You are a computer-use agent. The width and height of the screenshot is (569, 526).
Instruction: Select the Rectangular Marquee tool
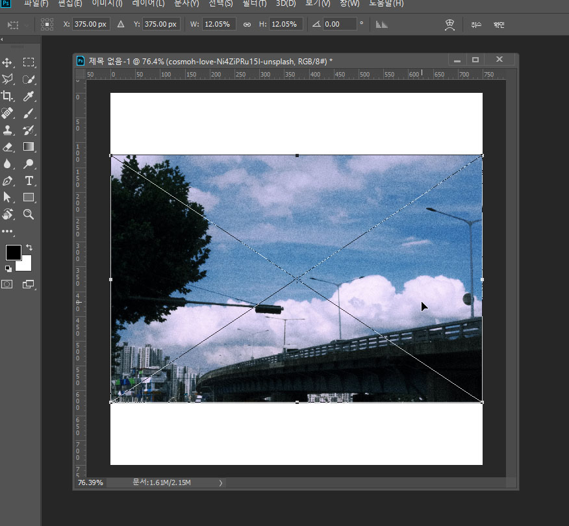(x=29, y=62)
